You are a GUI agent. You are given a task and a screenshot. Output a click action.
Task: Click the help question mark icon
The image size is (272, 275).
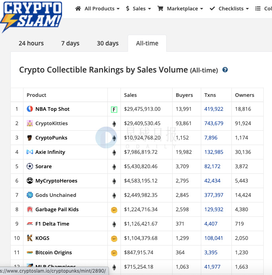(225, 70)
